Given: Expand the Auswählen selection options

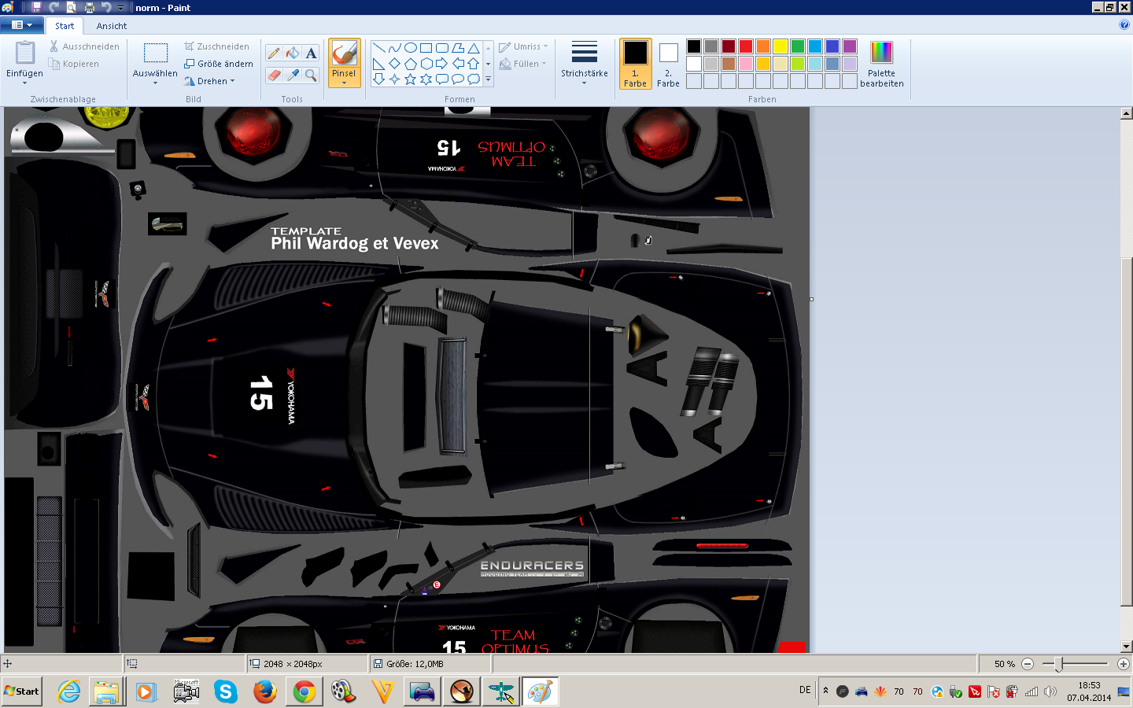Looking at the screenshot, I should (x=155, y=82).
